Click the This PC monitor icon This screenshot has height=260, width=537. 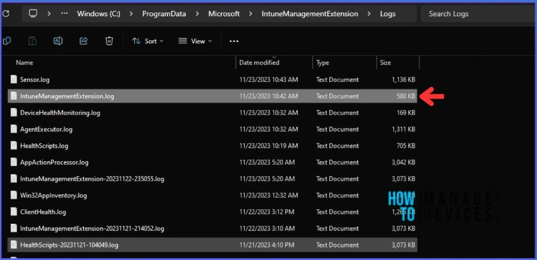pyautogui.click(x=33, y=14)
